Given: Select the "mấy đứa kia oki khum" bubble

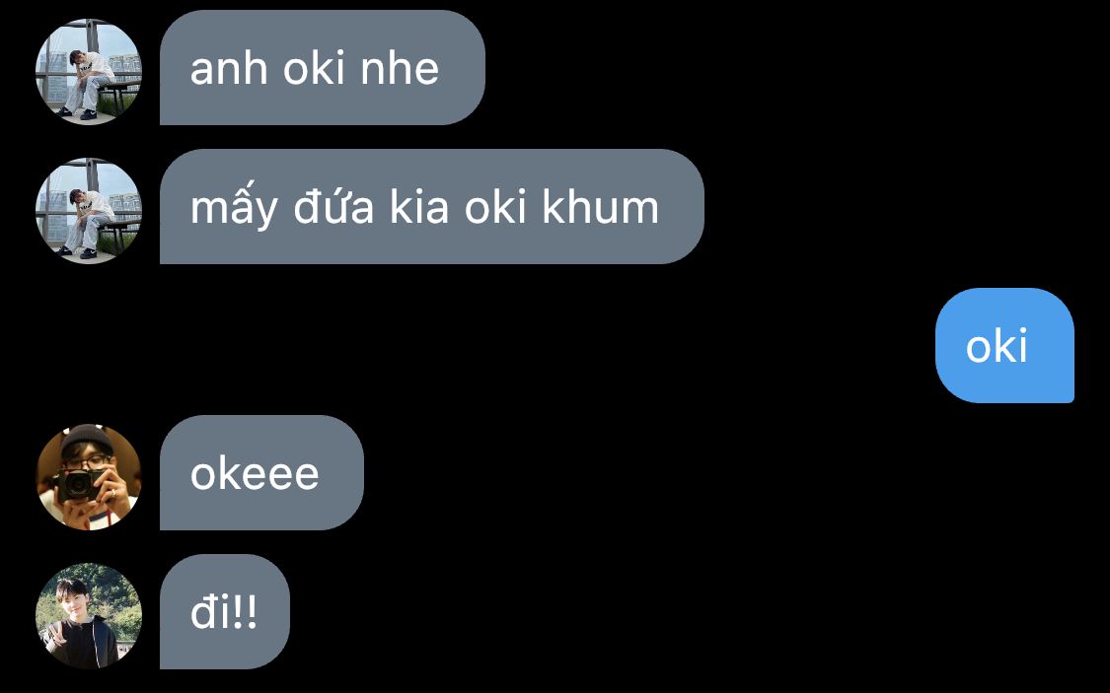Looking at the screenshot, I should (x=432, y=206).
